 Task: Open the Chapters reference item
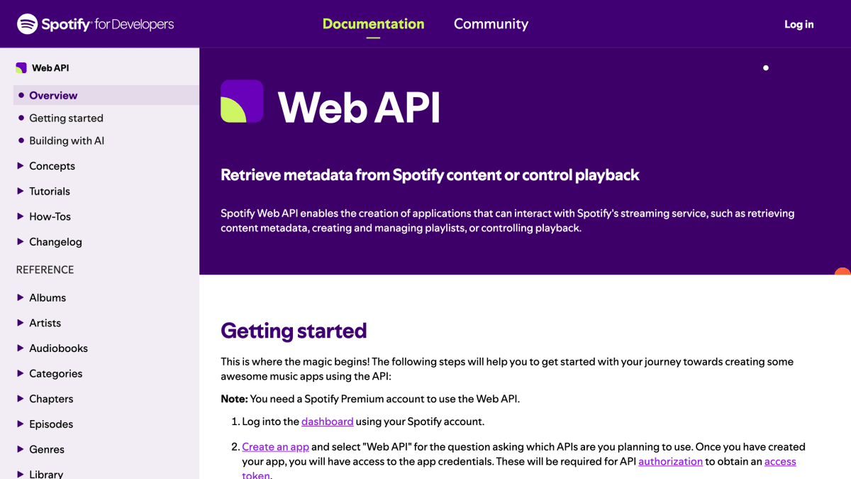51,399
